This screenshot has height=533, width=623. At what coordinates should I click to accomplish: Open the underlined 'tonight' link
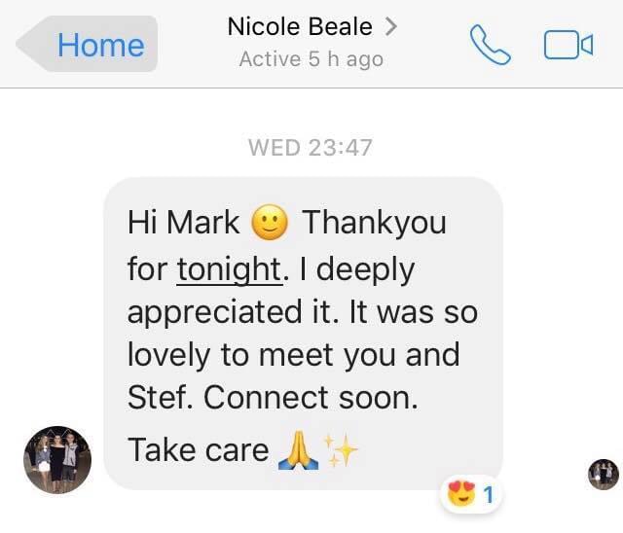[230, 269]
